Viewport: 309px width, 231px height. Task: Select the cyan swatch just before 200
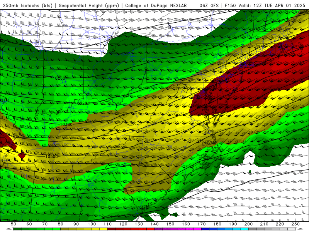click(x=244, y=229)
